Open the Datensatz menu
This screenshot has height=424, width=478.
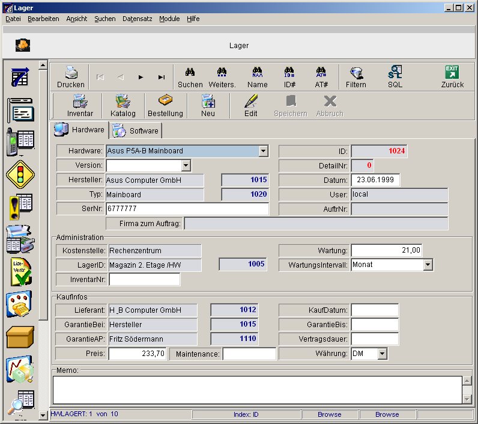137,19
